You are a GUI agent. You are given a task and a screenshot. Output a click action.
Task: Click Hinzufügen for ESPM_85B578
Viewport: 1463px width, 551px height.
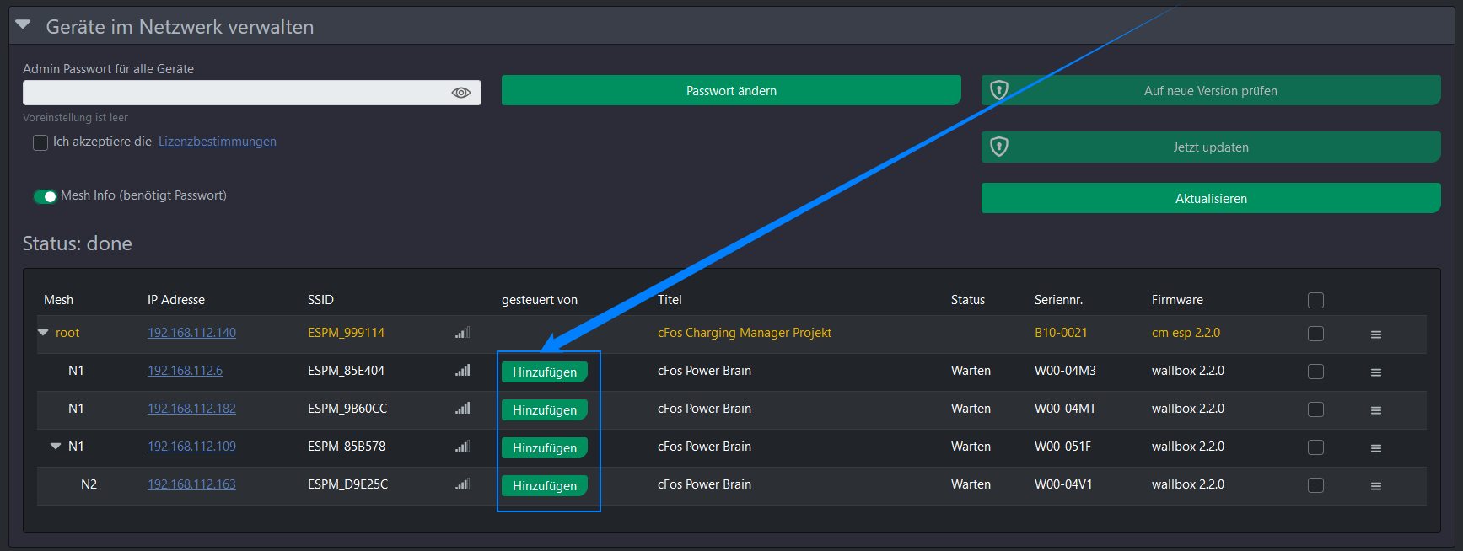pyautogui.click(x=545, y=447)
